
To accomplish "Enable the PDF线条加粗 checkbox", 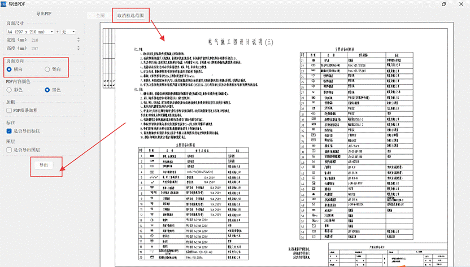I will 9,111.
